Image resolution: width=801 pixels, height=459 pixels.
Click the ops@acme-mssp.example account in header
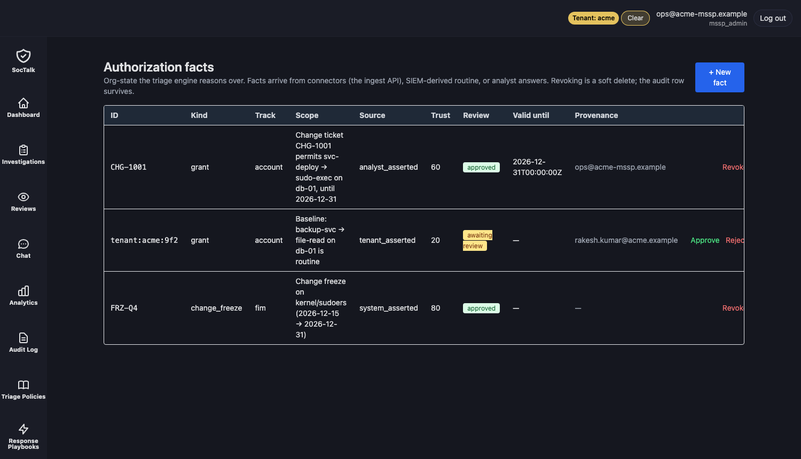point(701,14)
